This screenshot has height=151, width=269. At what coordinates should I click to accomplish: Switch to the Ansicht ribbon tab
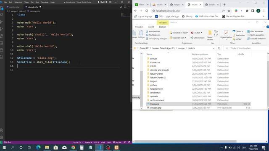[x=151, y=27]
